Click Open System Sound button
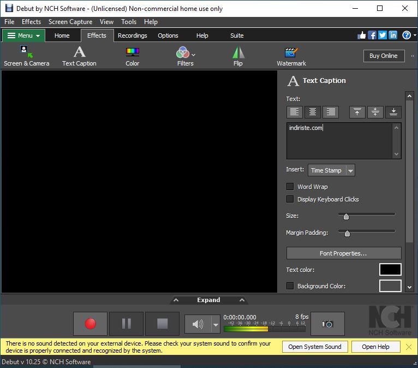 [315, 347]
